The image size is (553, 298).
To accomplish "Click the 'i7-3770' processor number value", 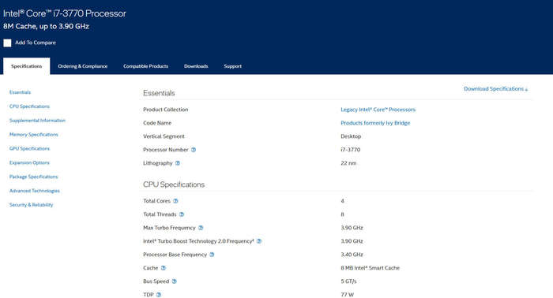I will click(x=351, y=150).
